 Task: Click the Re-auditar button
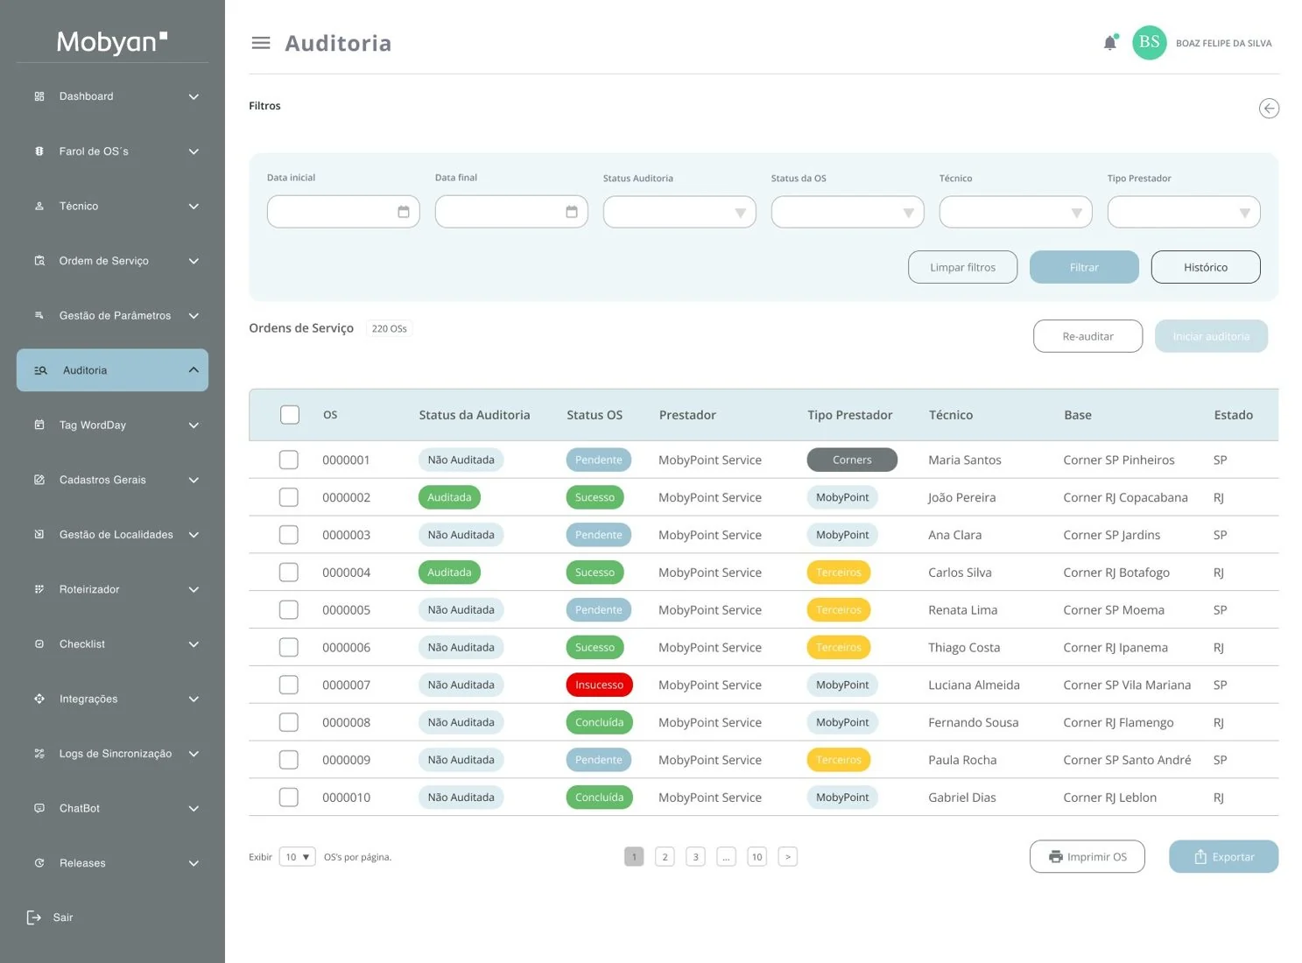click(x=1087, y=336)
